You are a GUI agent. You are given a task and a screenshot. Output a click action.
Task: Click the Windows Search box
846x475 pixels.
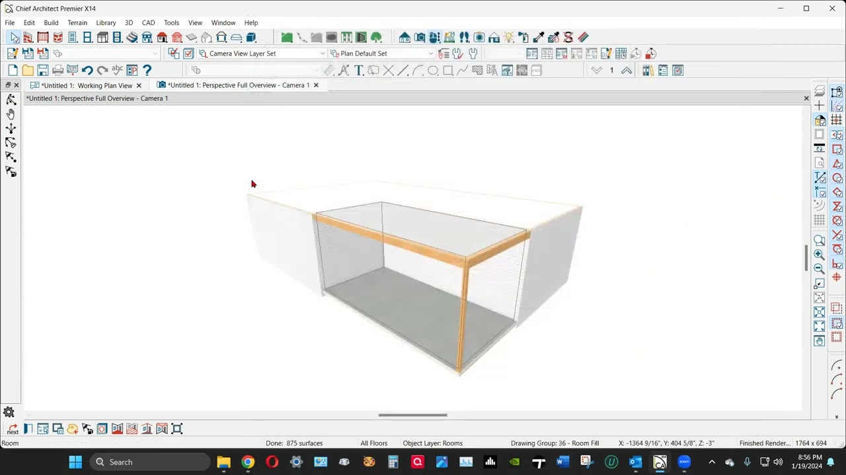point(149,462)
